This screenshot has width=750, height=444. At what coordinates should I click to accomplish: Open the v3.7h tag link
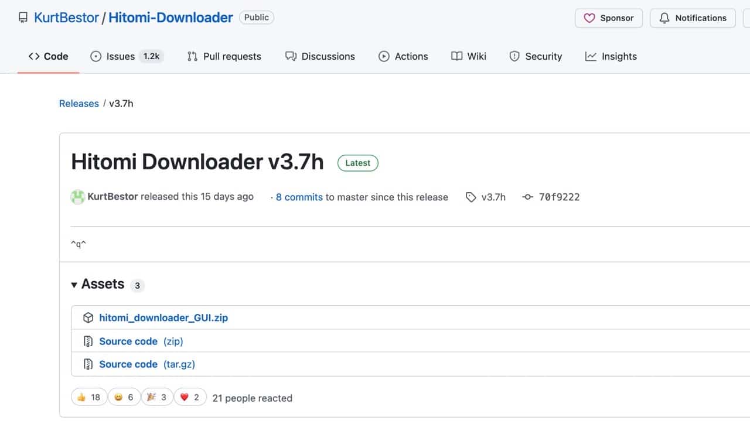[x=493, y=197]
